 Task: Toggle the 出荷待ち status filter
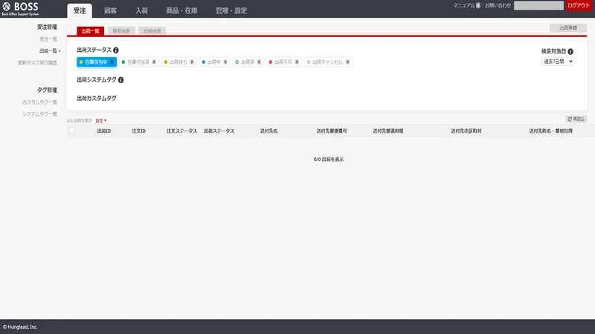coord(178,62)
